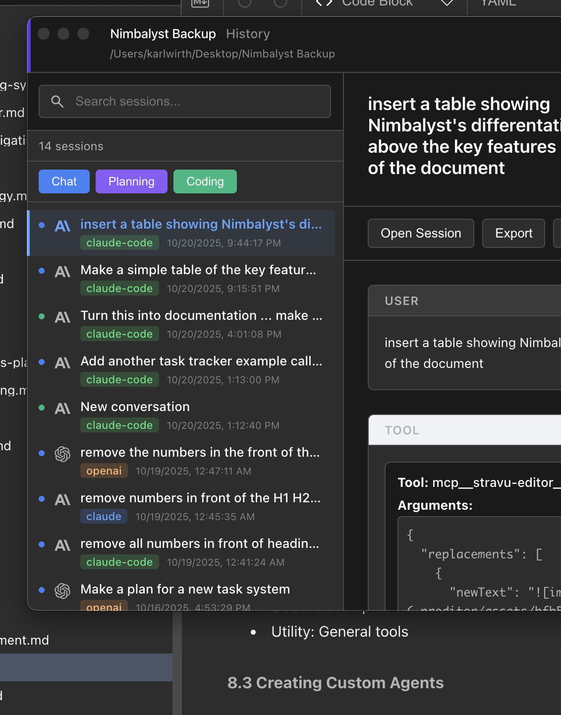
Task: Toggle the Planning filter chip
Action: click(131, 181)
